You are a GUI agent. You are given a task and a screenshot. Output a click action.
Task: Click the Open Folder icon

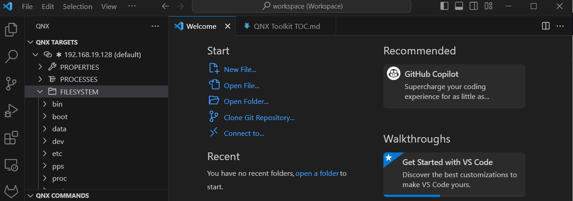(214, 101)
